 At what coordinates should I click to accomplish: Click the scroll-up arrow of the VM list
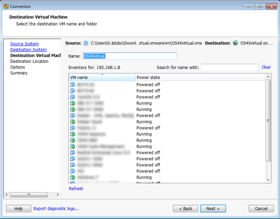coord(268,77)
